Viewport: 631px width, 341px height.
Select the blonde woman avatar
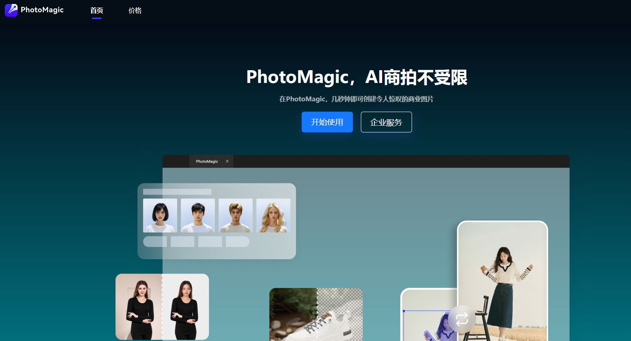click(x=273, y=215)
